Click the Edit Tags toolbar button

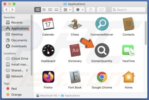[101, 10]
